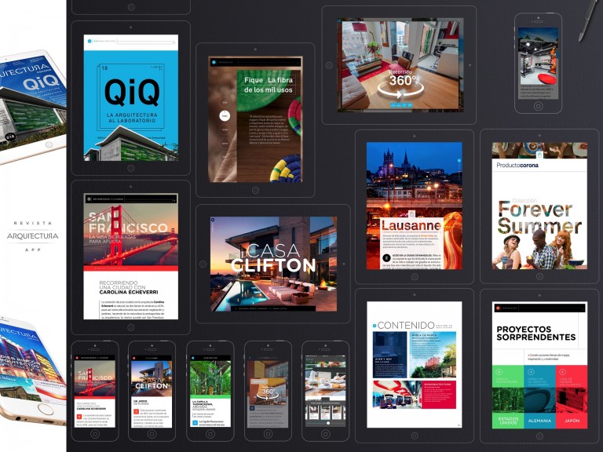The height and width of the screenshot is (452, 603).
Task: Click the blue dot at the Casa Clifton iPad corner
Action: (x=213, y=220)
